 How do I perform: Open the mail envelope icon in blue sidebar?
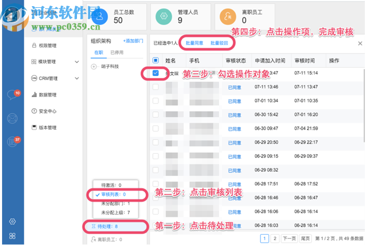click(12, 118)
